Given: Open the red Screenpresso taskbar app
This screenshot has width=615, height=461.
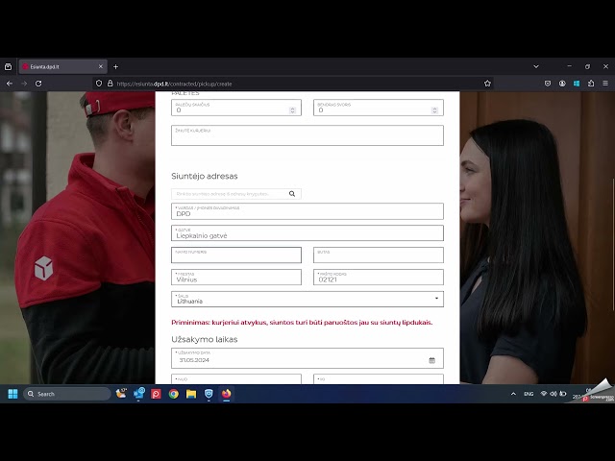Looking at the screenshot, I should 156,394.
